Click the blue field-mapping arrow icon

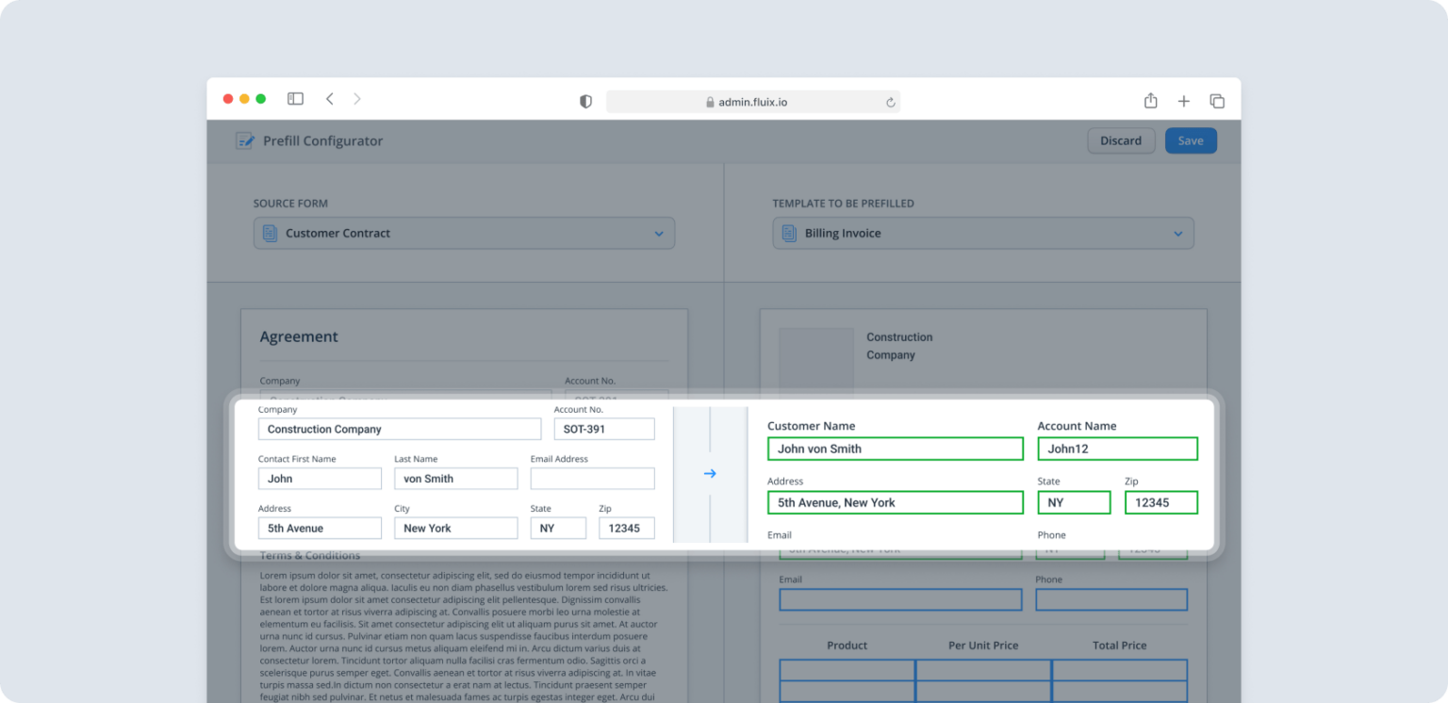click(710, 474)
